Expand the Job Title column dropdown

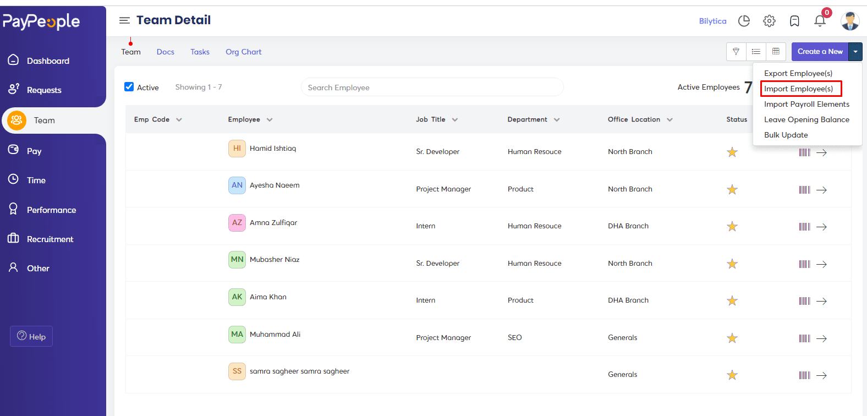pos(455,120)
